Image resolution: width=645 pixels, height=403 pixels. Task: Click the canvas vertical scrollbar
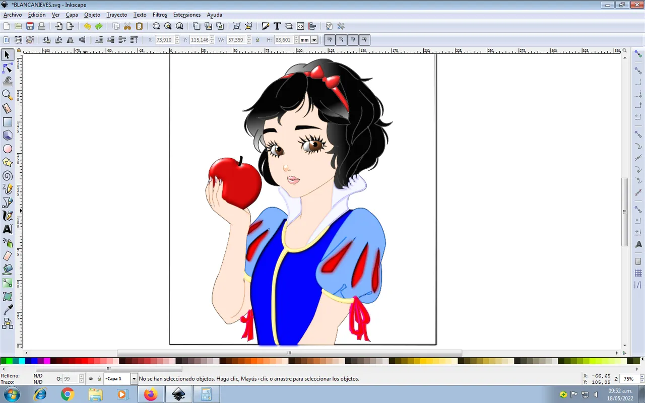(x=625, y=212)
